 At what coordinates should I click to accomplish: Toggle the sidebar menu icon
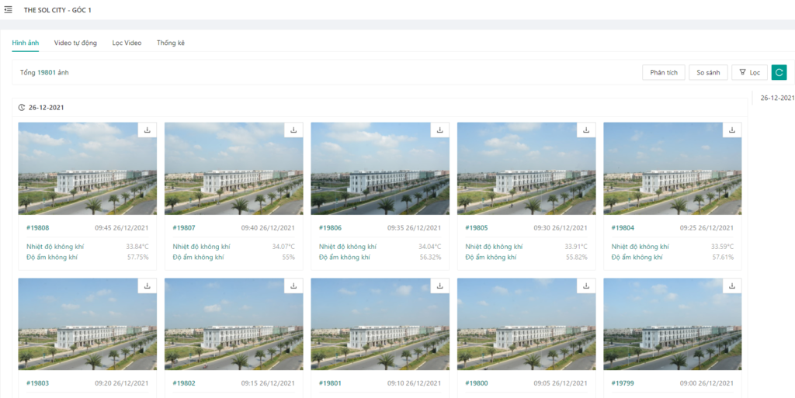(8, 9)
